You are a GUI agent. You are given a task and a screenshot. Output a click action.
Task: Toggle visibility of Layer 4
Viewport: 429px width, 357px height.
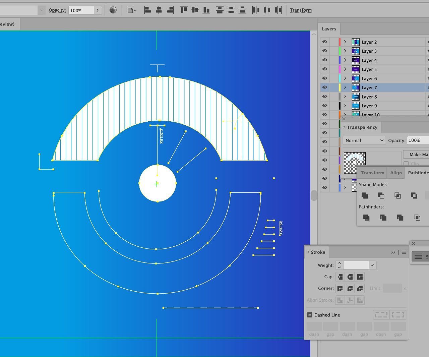324,60
